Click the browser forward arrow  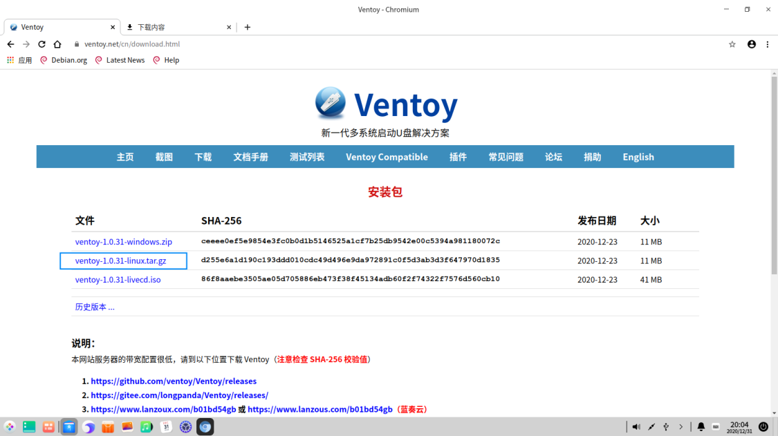26,44
